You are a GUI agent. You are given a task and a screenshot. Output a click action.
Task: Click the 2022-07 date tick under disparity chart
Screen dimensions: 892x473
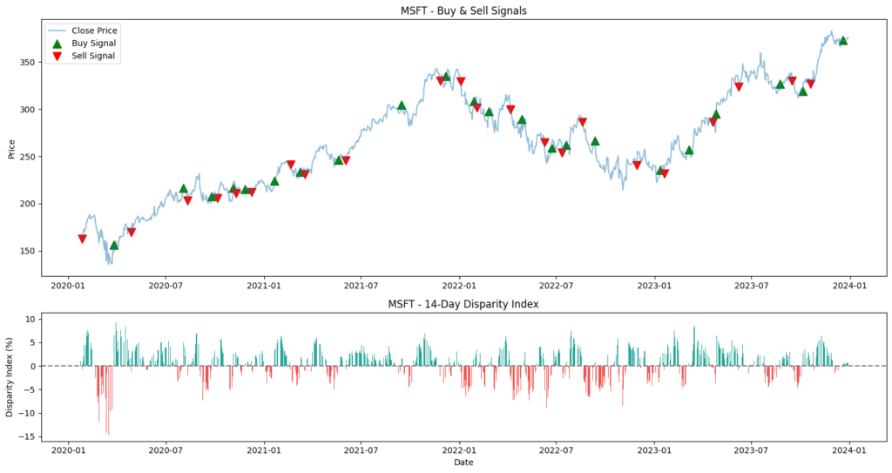[x=556, y=450]
